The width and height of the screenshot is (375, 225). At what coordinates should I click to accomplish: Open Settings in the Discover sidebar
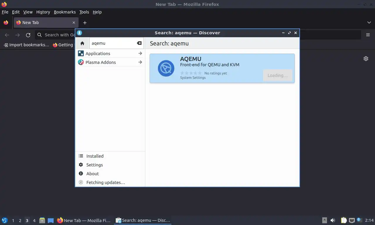pos(110,165)
